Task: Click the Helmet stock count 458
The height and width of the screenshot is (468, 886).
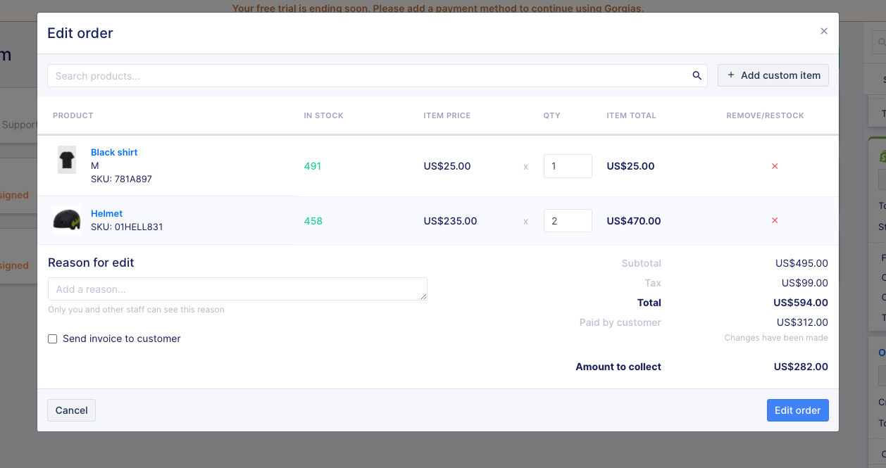Action: coord(313,221)
